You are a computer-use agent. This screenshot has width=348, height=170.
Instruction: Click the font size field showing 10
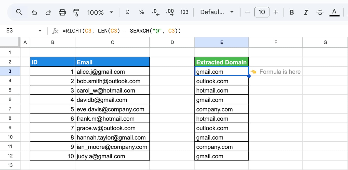tap(262, 12)
